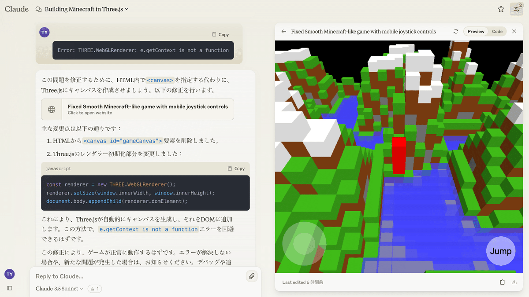Open the Claude 3.5 Sonnet model selector
This screenshot has width=529, height=297.
coord(60,289)
